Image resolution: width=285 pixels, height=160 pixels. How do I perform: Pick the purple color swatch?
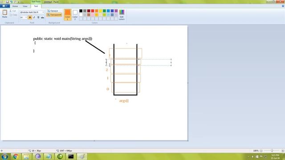coord(116,11)
